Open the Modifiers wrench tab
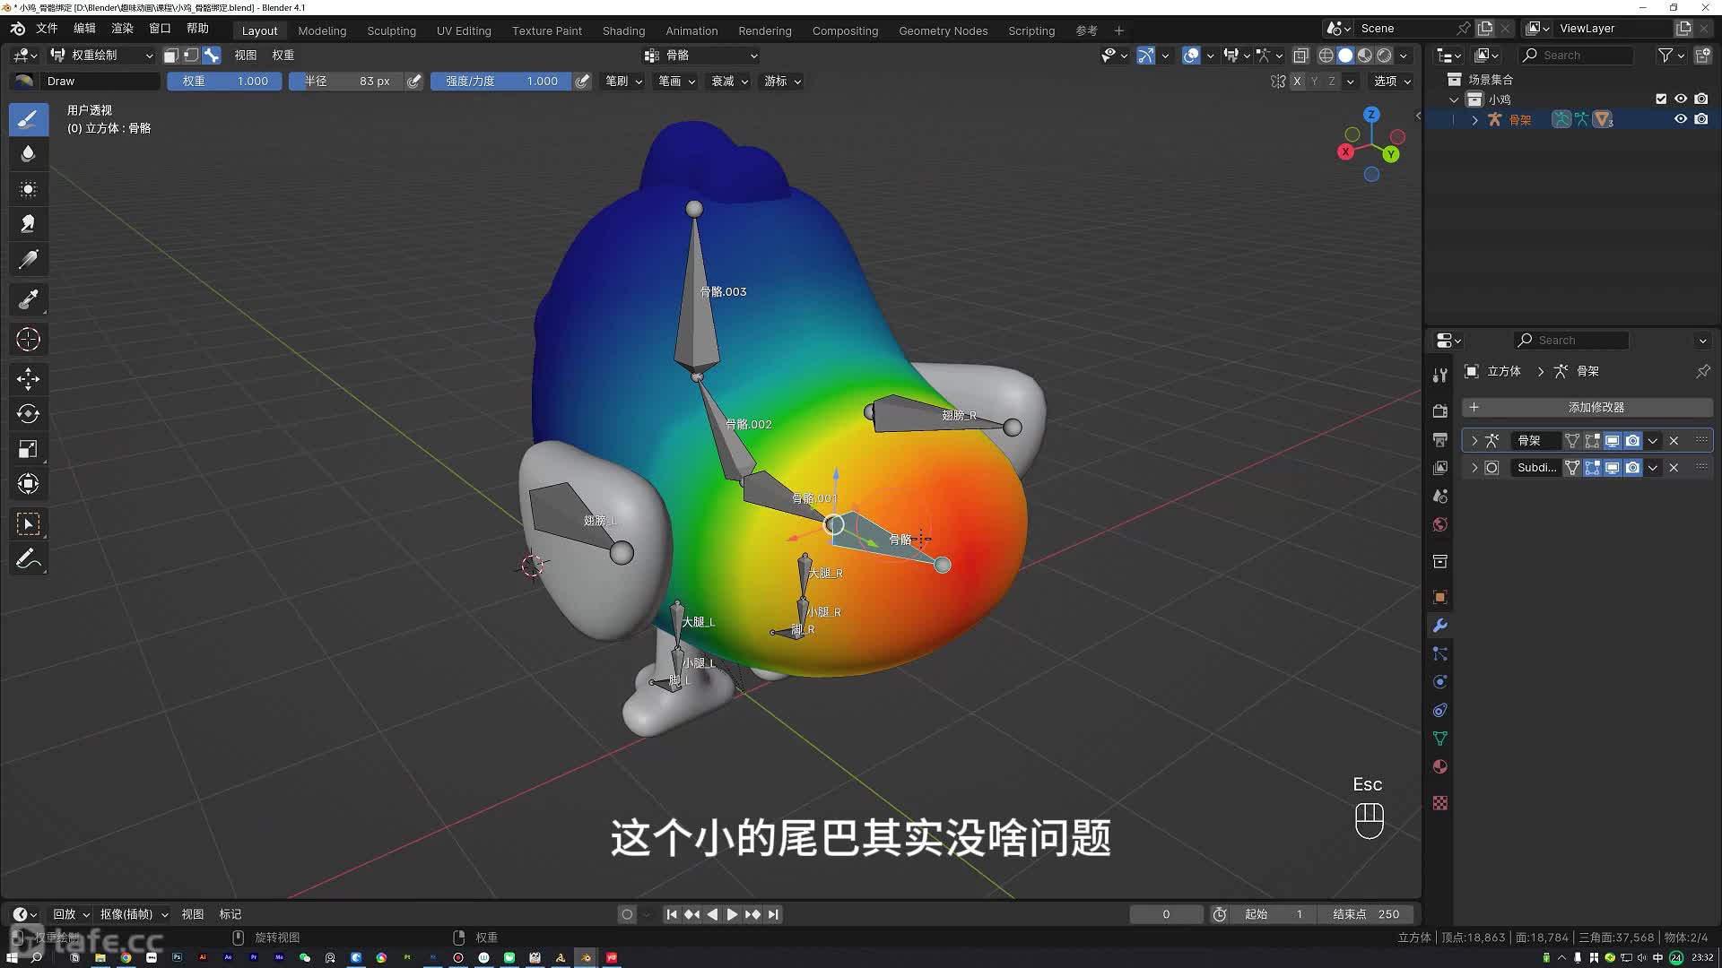Screen dimensions: 1722x968 point(1439,626)
